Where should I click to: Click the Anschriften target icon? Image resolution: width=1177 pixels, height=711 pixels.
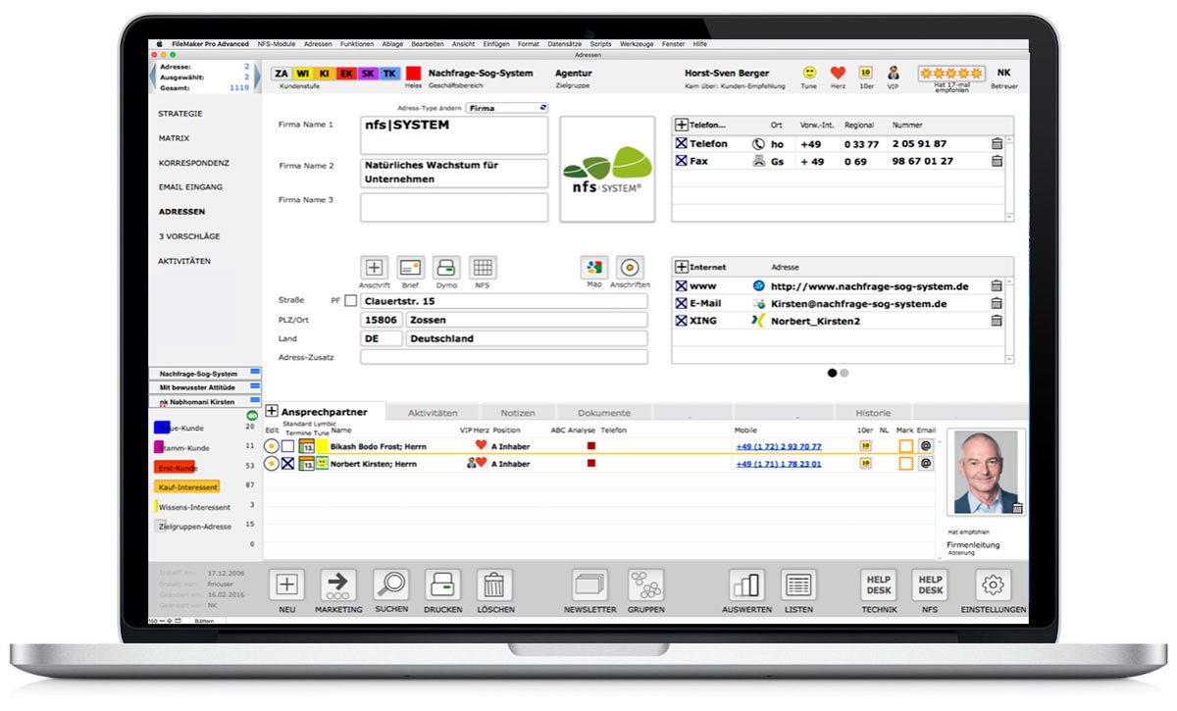tap(630, 268)
